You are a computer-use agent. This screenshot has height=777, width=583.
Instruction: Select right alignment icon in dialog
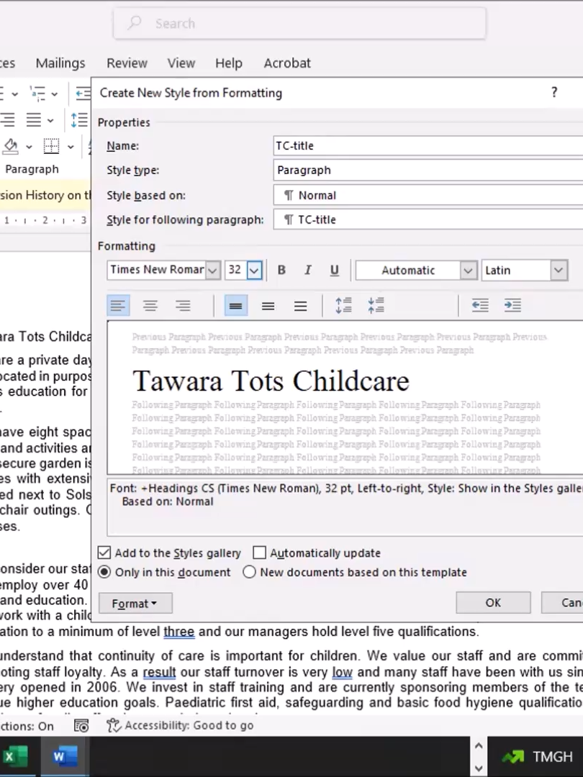pyautogui.click(x=183, y=305)
